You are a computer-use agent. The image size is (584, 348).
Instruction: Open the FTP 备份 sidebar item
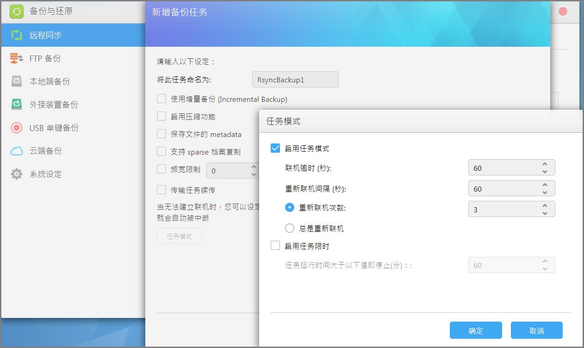tap(73, 58)
